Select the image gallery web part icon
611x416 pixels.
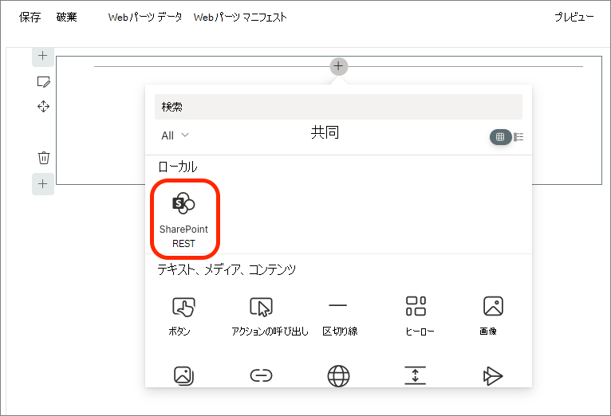click(183, 375)
